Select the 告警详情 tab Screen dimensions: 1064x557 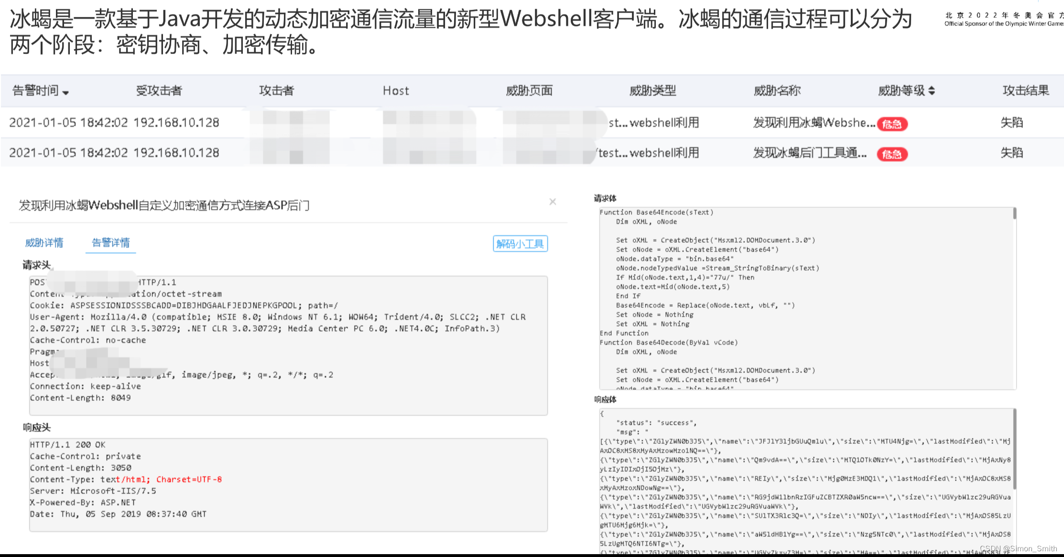point(110,243)
